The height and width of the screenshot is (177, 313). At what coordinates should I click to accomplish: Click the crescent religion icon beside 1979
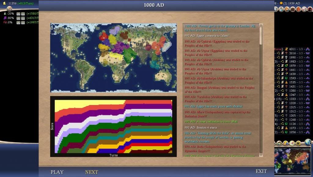coord(286,66)
